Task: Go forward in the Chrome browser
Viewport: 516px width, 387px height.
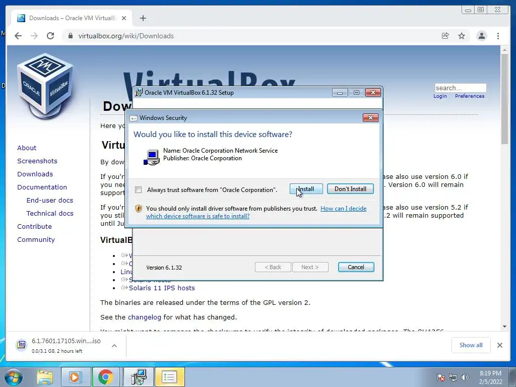Action: 34,36
